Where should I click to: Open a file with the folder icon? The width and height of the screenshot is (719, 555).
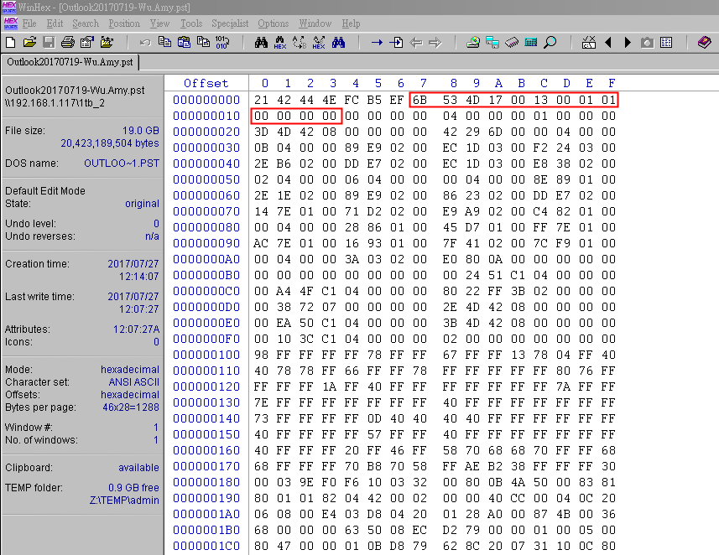(29, 43)
